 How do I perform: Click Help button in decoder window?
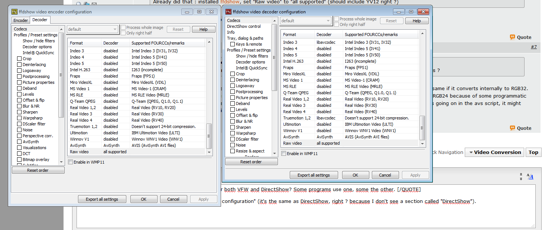pyautogui.click(x=417, y=21)
